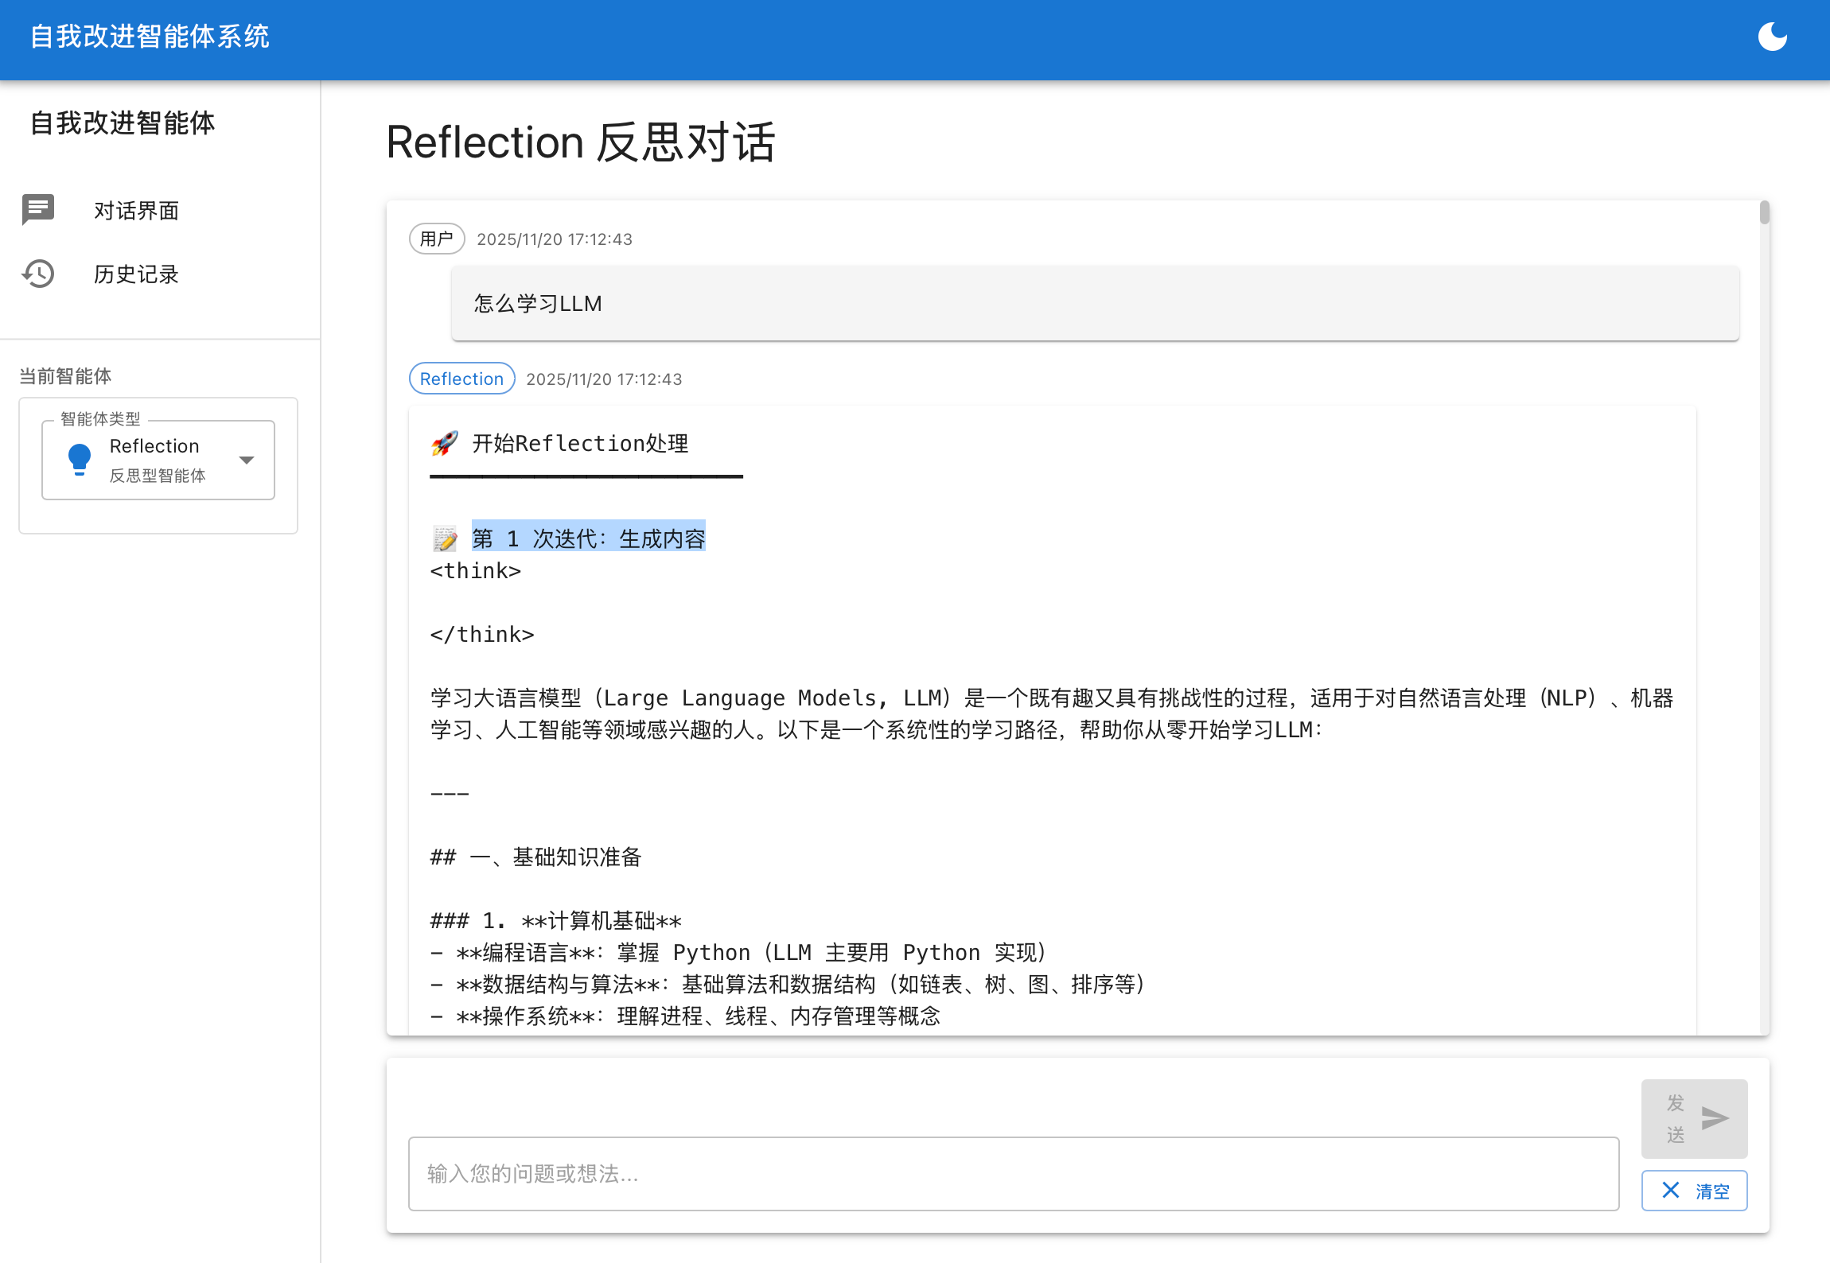This screenshot has width=1830, height=1263.
Task: Toggle dark mode with the moon icon
Action: coord(1774,37)
